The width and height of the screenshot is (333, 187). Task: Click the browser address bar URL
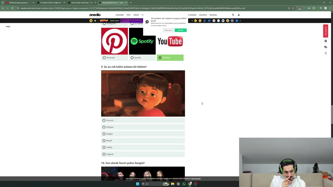pyautogui.click(x=133, y=8)
